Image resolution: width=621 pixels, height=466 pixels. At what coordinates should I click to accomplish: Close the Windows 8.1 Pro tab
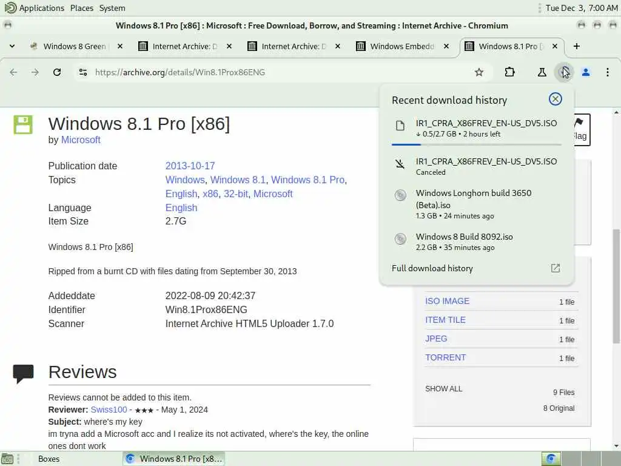click(555, 46)
